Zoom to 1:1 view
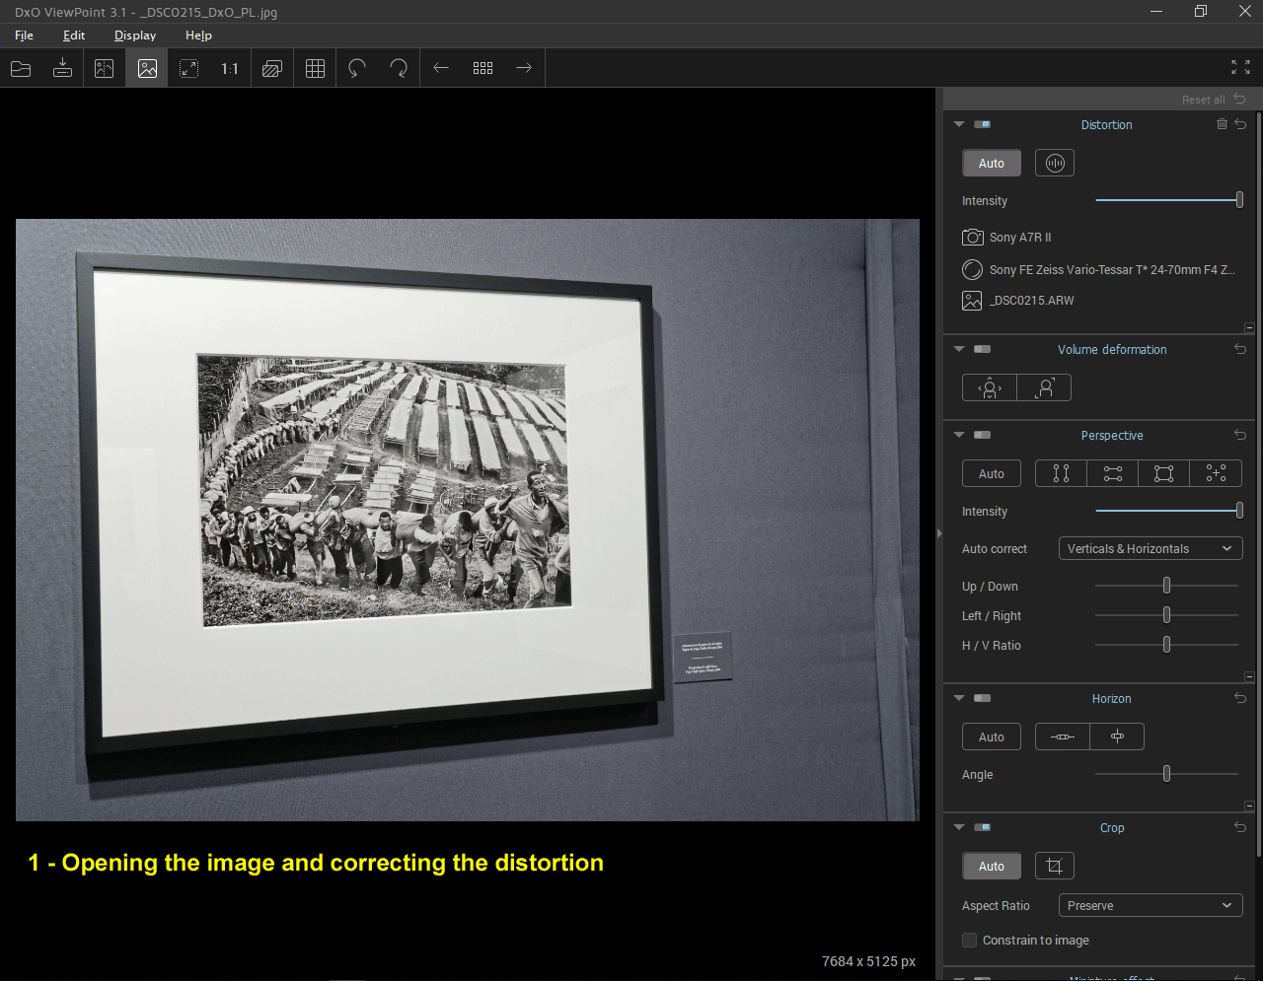Screen dimensions: 1263x981 (x=230, y=68)
